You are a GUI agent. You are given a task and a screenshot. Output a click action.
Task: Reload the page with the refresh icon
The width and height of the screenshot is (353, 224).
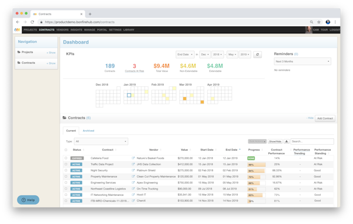click(x=32, y=22)
